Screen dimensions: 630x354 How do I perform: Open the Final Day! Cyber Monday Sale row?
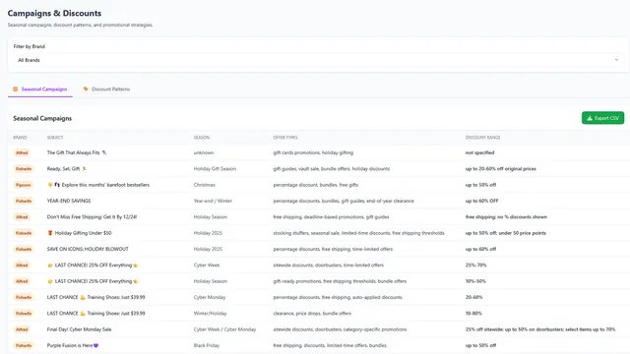[x=318, y=329]
